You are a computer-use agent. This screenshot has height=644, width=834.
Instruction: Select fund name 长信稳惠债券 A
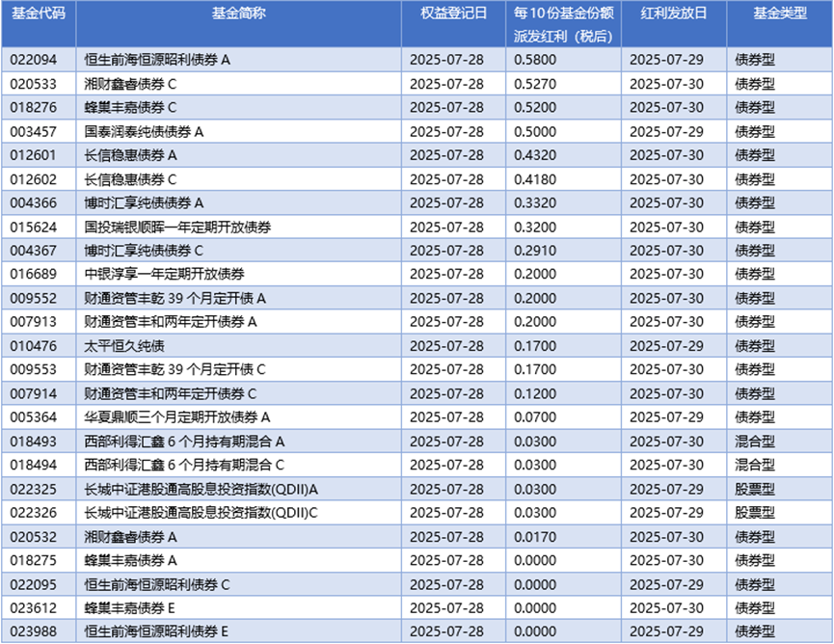pos(131,155)
